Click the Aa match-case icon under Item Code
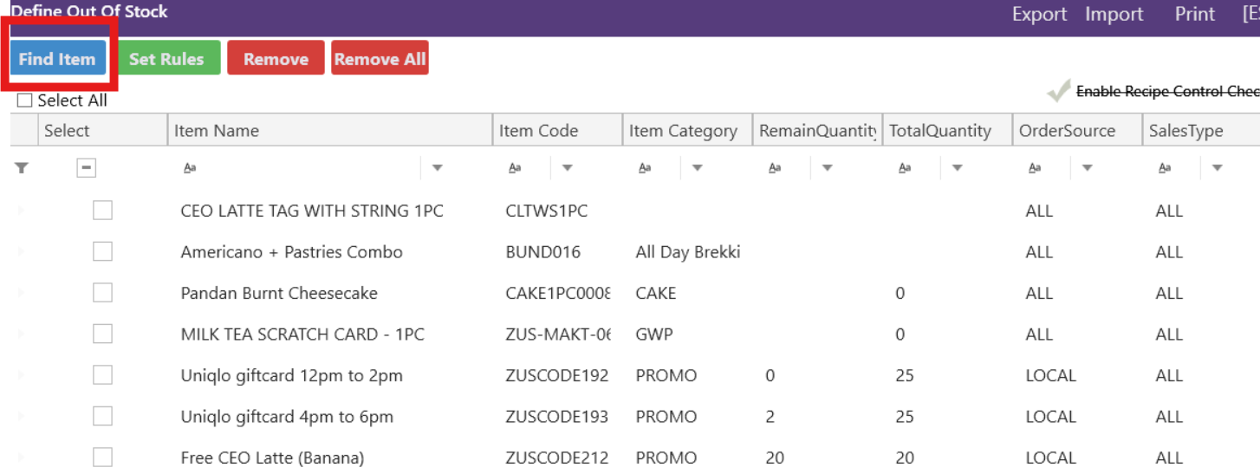1260x474 pixels. point(515,168)
